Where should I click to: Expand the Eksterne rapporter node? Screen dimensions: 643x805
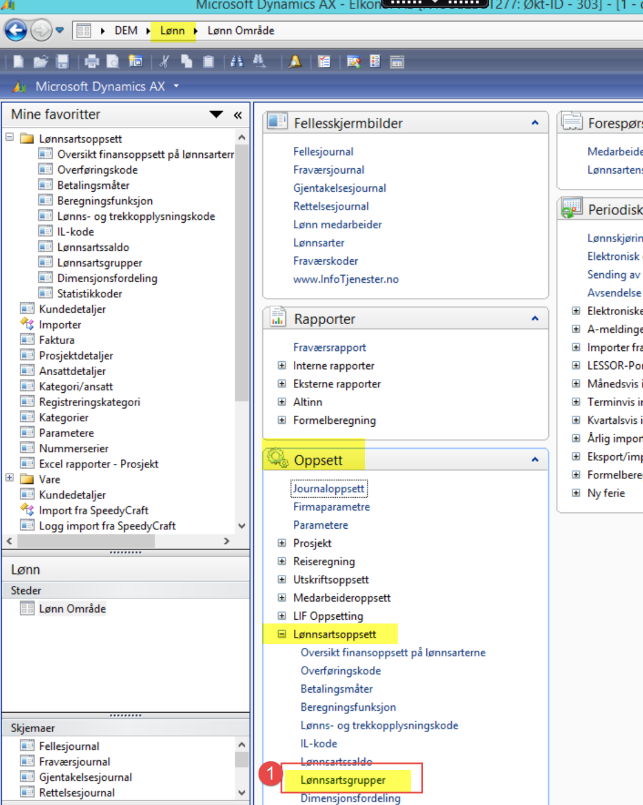(x=282, y=384)
